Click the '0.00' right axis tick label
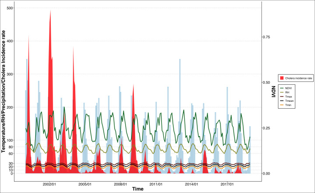Screen dimensions: 315x193 (266, 173)
